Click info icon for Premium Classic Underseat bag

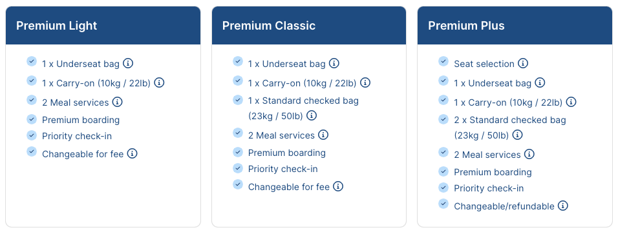(x=334, y=63)
